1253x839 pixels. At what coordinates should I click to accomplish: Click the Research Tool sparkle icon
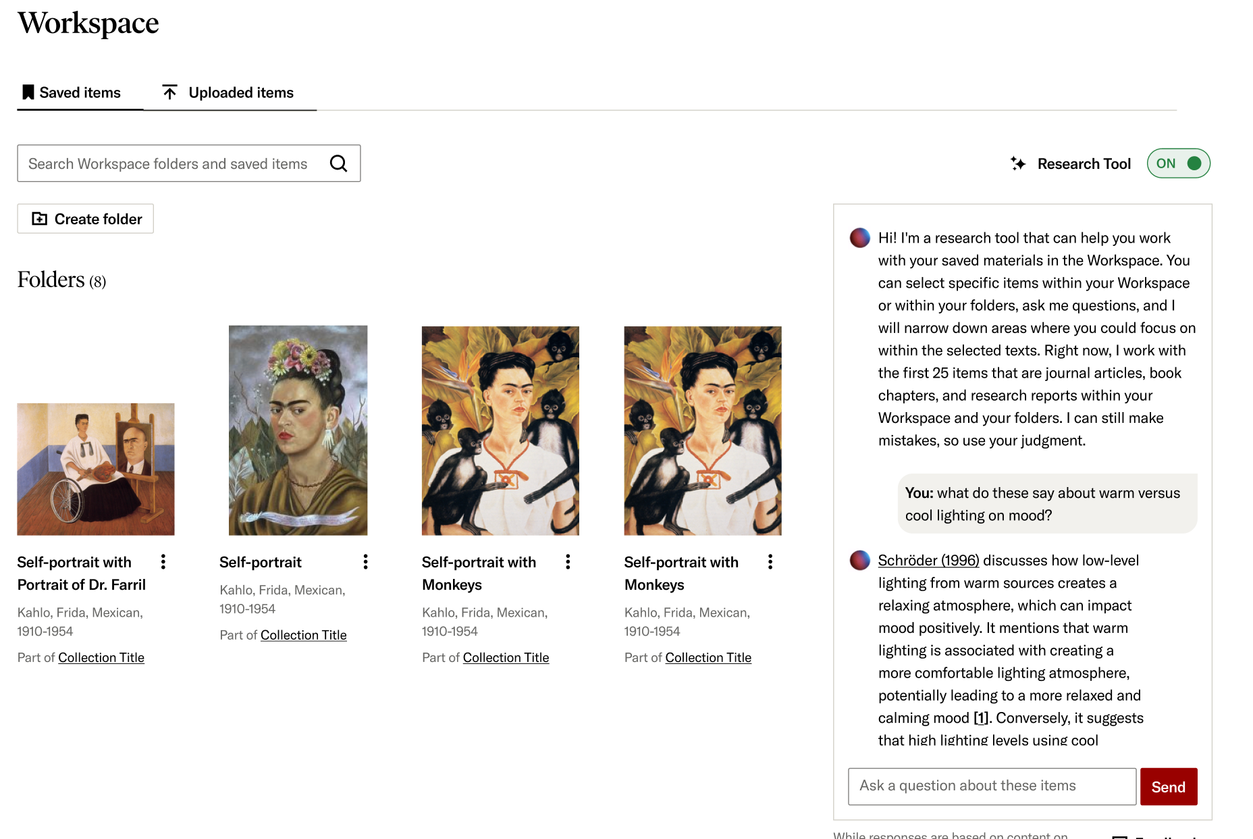tap(1018, 163)
